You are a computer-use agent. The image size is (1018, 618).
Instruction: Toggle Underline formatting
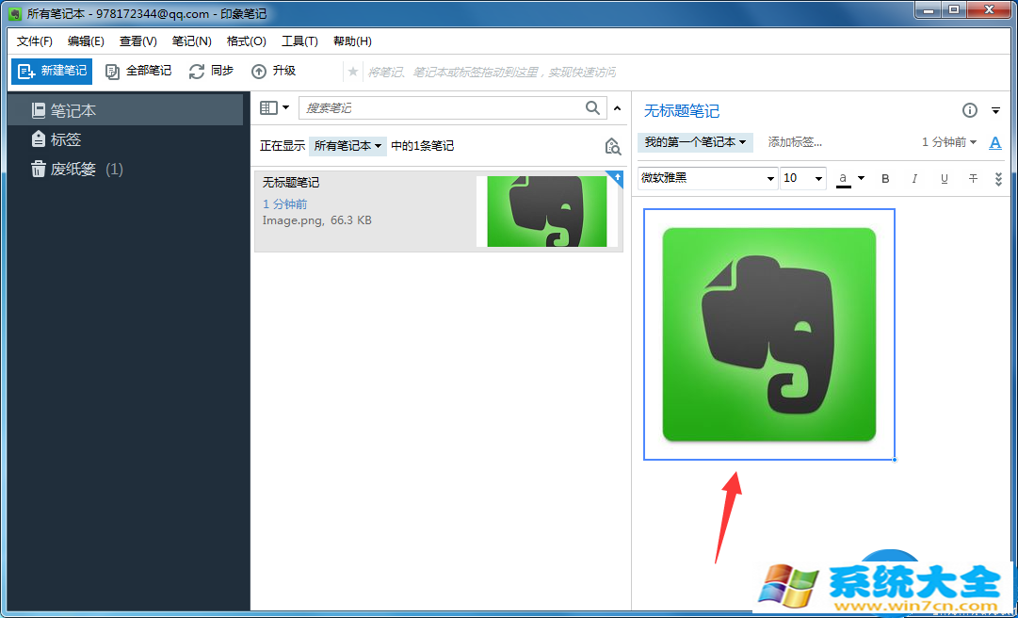click(x=944, y=178)
